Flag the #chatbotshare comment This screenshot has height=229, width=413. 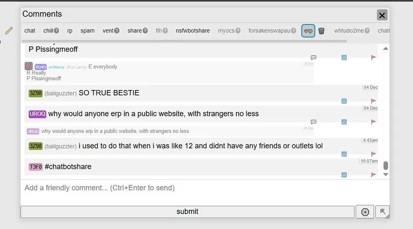click(373, 175)
